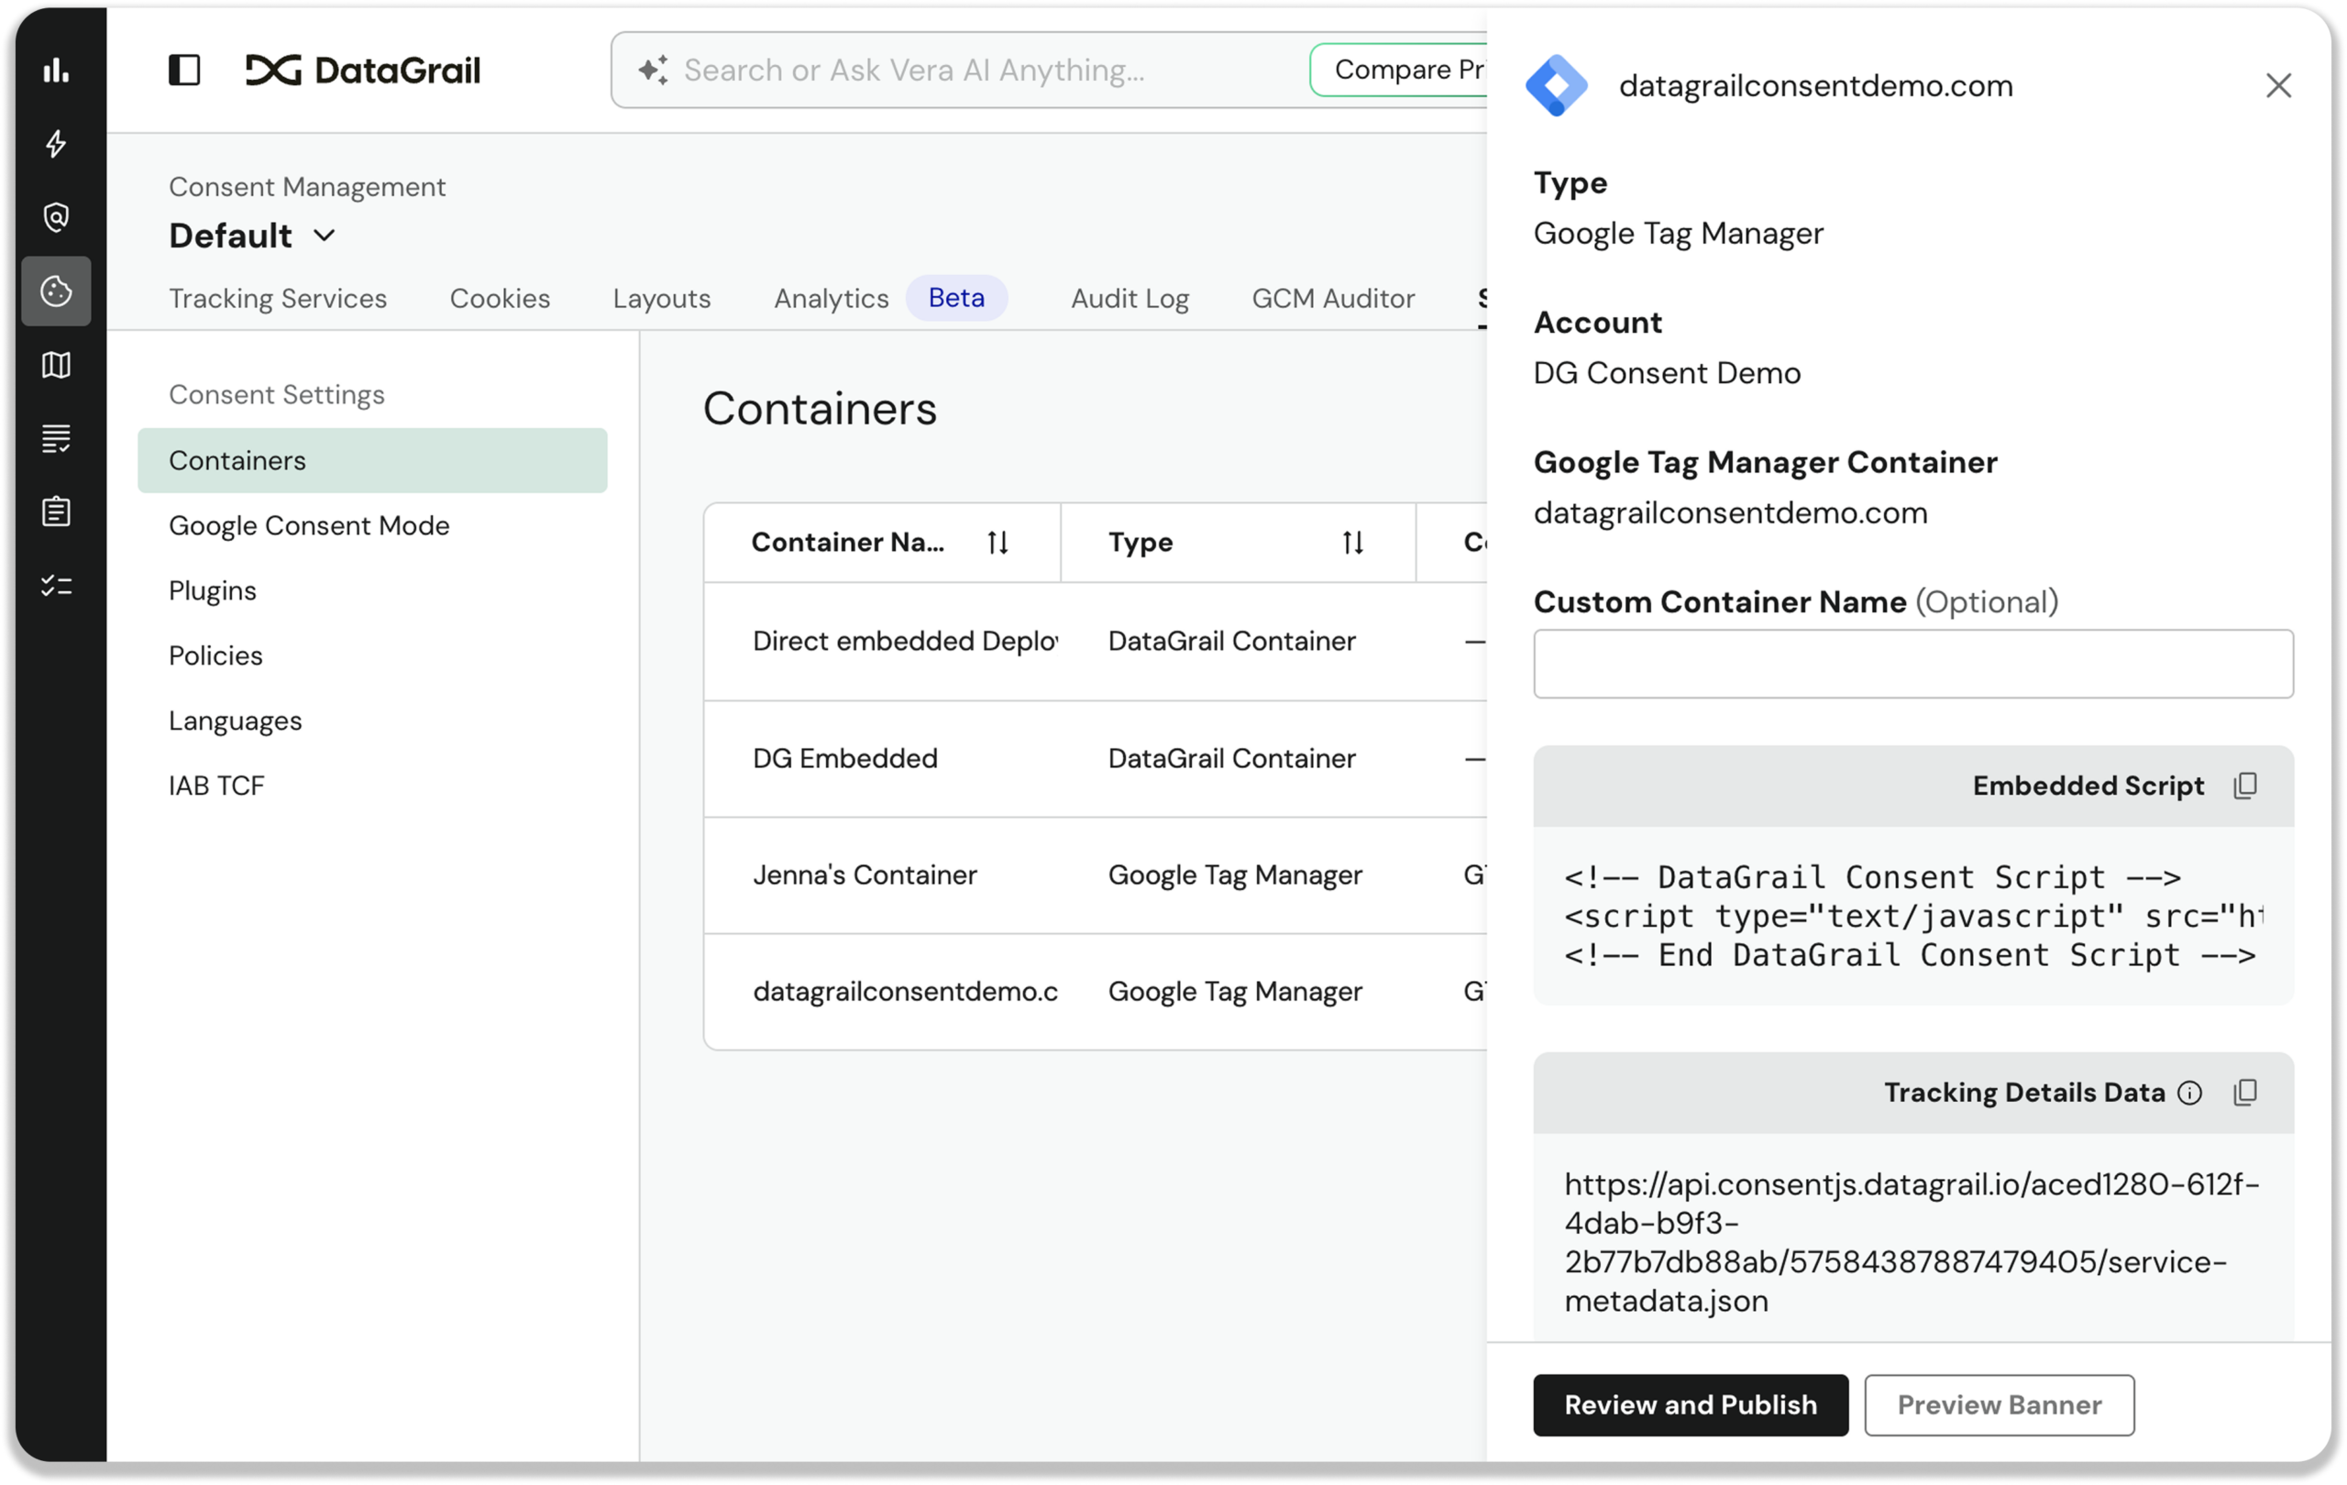
Task: Switch to the Analytics tab
Action: (832, 298)
